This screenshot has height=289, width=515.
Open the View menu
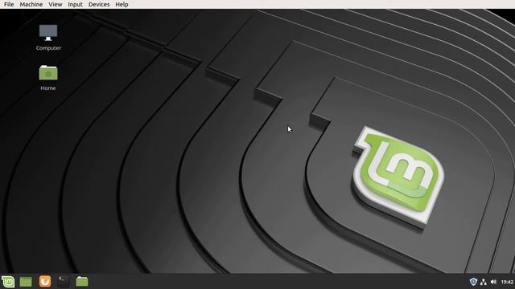[56, 4]
